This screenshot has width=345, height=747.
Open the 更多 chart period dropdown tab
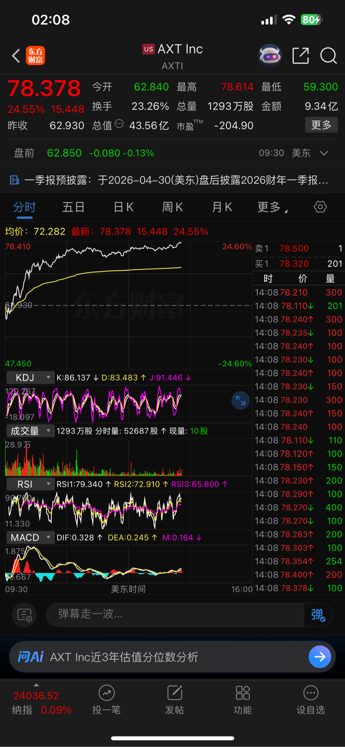(x=272, y=207)
